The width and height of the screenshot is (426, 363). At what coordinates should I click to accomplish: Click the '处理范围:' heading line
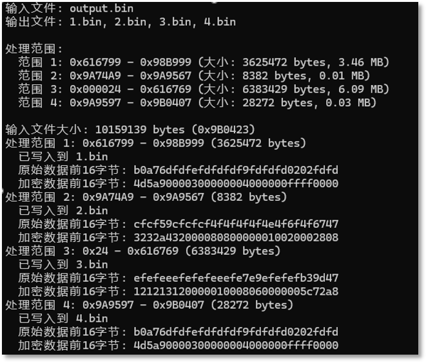tap(34, 49)
